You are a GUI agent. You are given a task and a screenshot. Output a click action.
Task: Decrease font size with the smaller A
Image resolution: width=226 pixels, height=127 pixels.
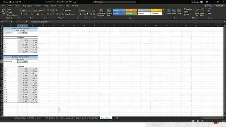[44, 10]
